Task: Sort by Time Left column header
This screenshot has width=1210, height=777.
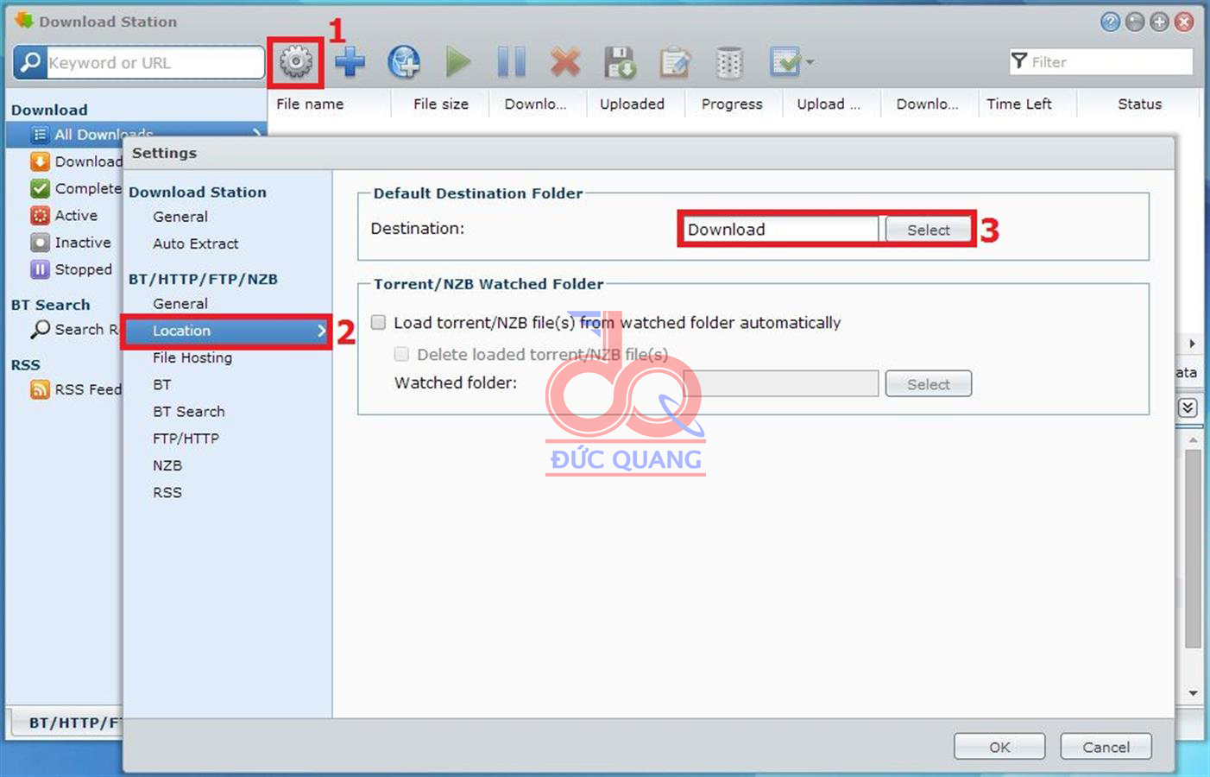Action: click(x=1019, y=104)
